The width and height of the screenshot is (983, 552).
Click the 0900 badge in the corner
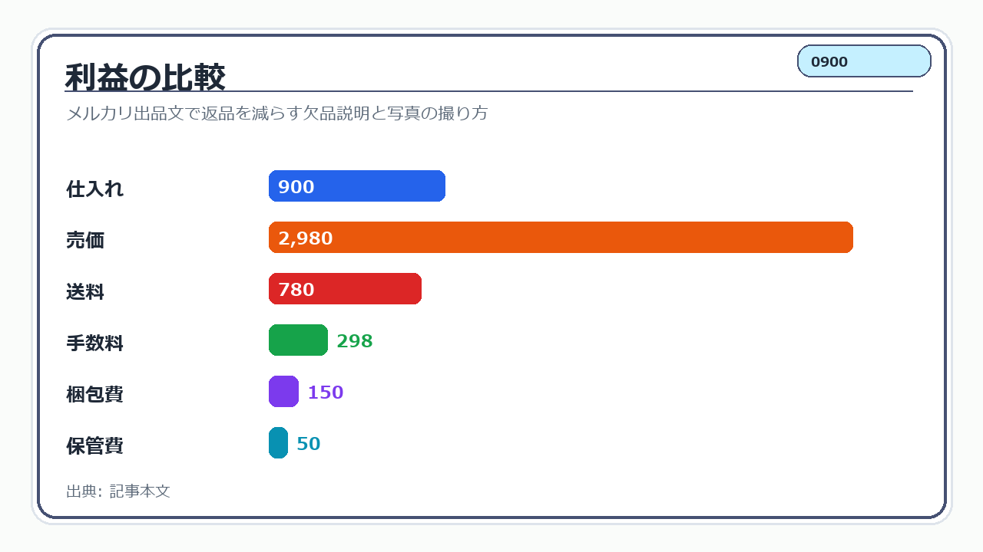[864, 61]
